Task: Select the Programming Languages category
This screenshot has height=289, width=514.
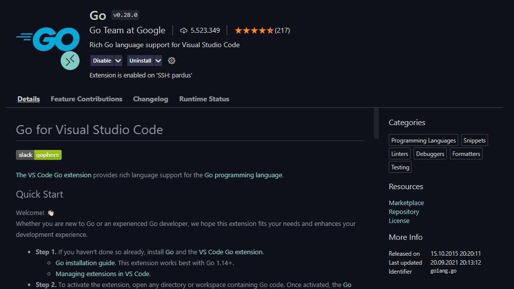Action: coord(423,141)
